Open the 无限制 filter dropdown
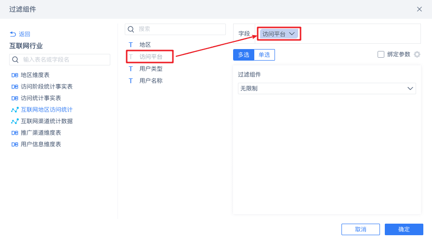432x240 pixels. click(x=327, y=88)
